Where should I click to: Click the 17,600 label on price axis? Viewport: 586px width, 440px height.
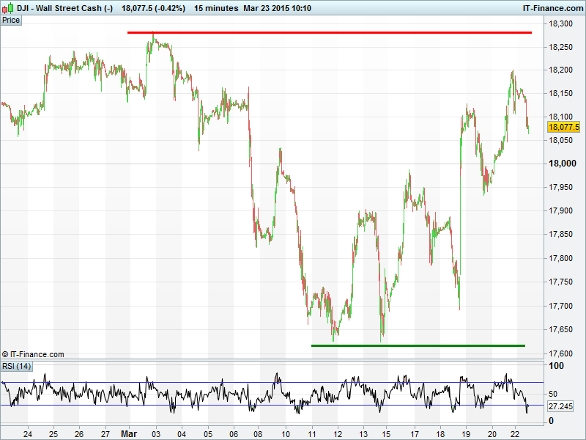tap(563, 353)
